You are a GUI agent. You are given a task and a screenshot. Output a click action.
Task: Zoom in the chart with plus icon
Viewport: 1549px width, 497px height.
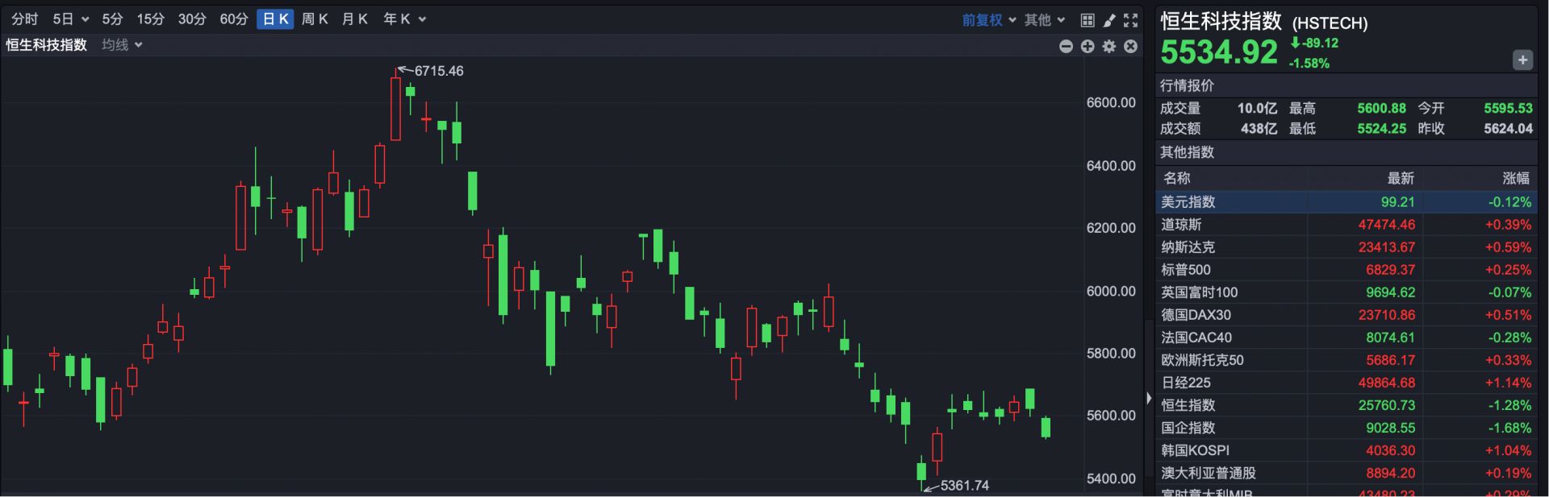[1088, 47]
